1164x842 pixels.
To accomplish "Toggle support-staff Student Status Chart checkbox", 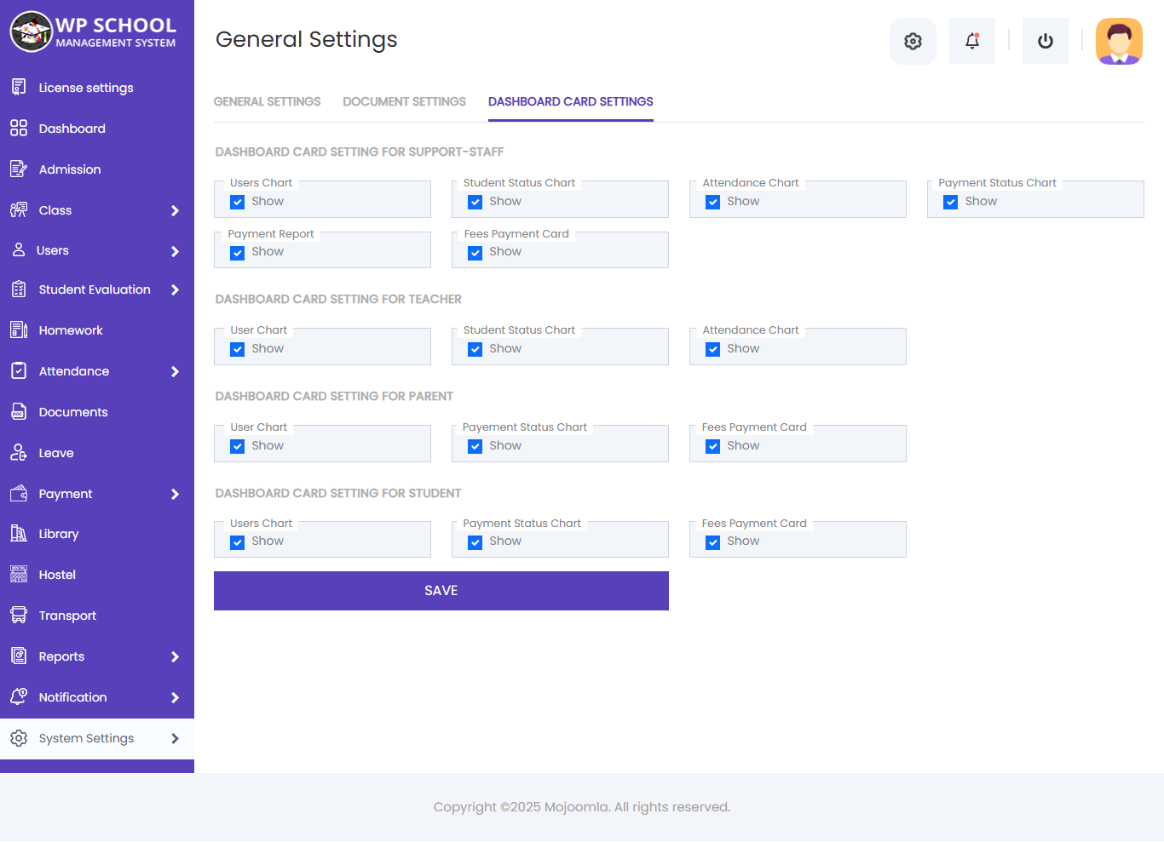I will pyautogui.click(x=475, y=203).
